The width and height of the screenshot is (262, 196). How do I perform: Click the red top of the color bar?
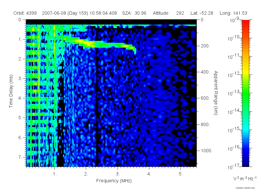click(x=245, y=23)
